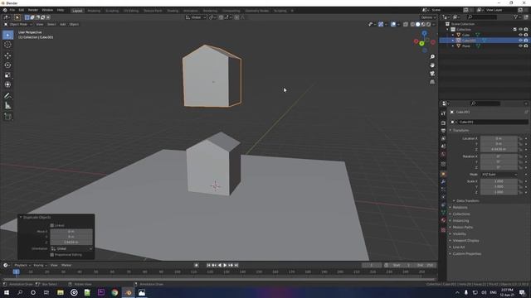Screen dimensions: 531x298
Task: Select the Scale tool in the viewport toolbar
Action: coord(7,75)
